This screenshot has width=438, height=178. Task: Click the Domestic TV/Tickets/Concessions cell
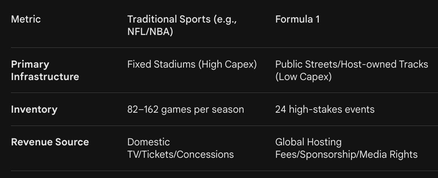tap(180, 148)
